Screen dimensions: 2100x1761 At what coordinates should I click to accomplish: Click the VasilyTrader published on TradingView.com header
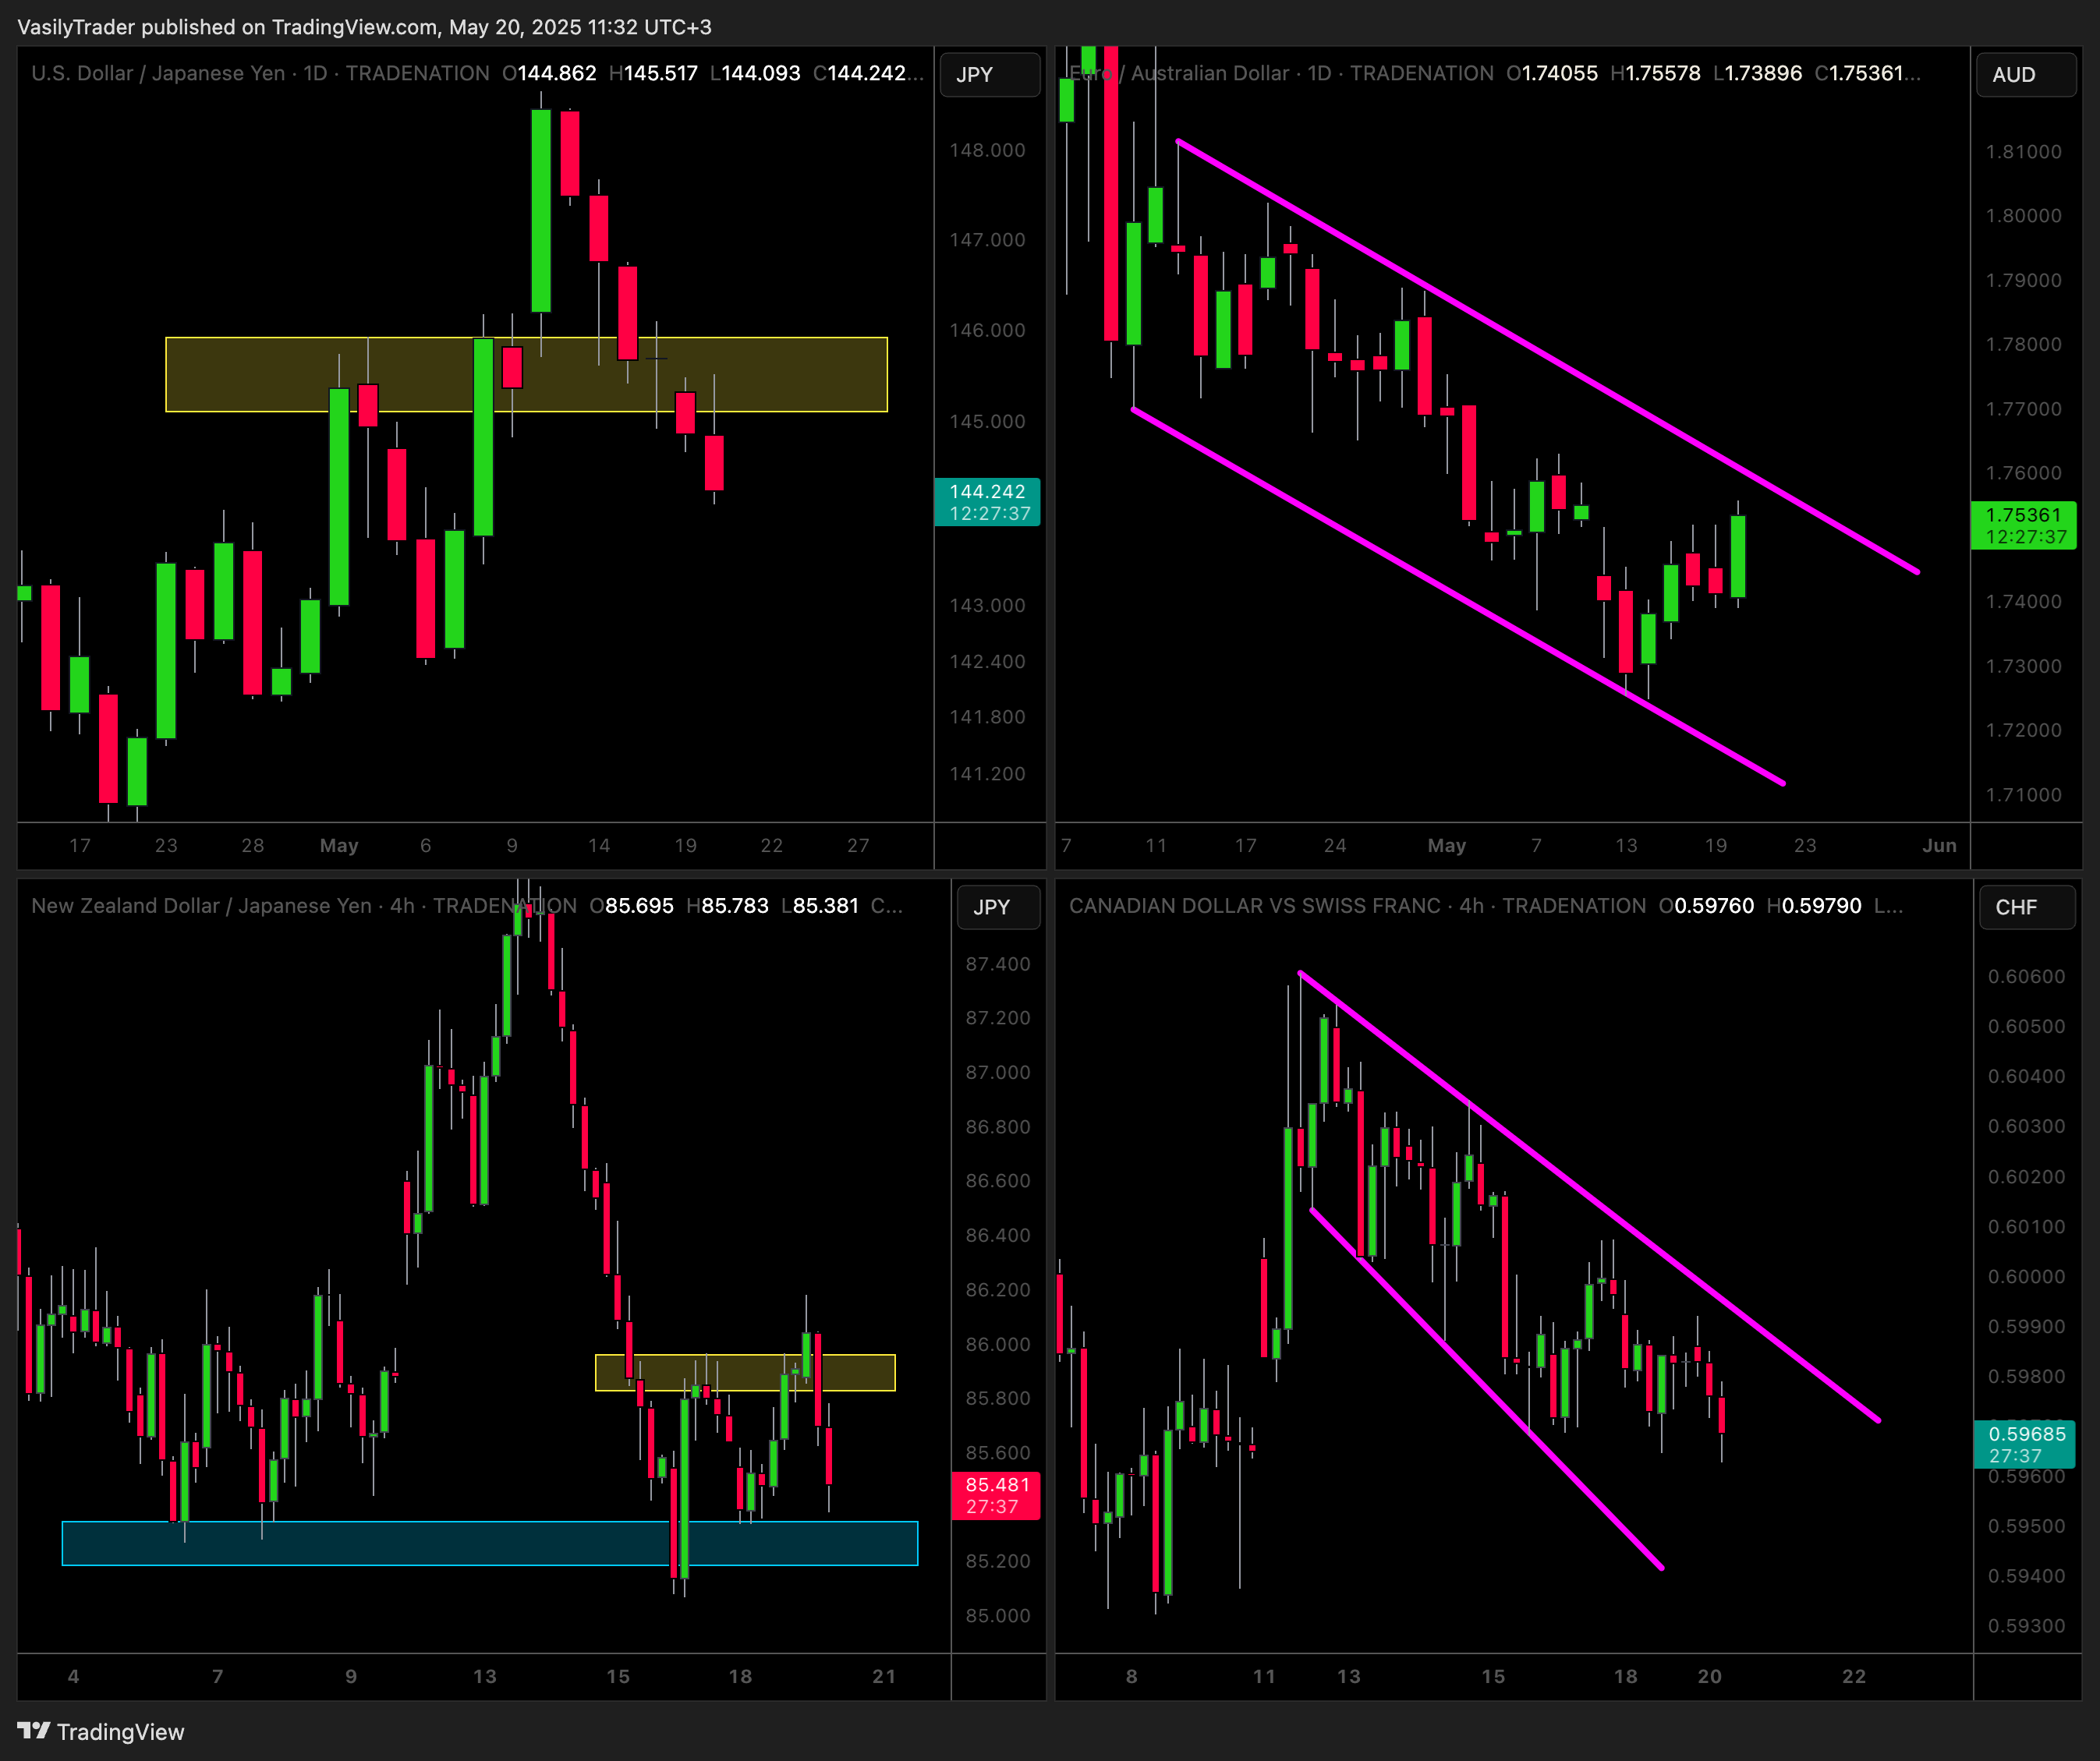click(364, 27)
